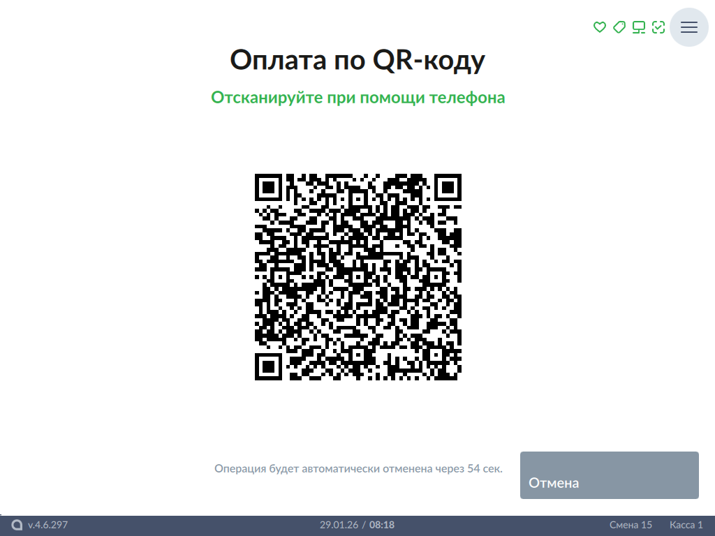Click the date 29.01.26 in status bar
Image resolution: width=715 pixels, height=536 pixels.
[338, 525]
